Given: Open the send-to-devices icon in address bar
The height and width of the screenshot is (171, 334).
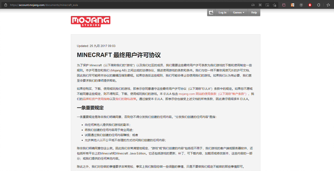Looking at the screenshot, I should coord(253,5).
